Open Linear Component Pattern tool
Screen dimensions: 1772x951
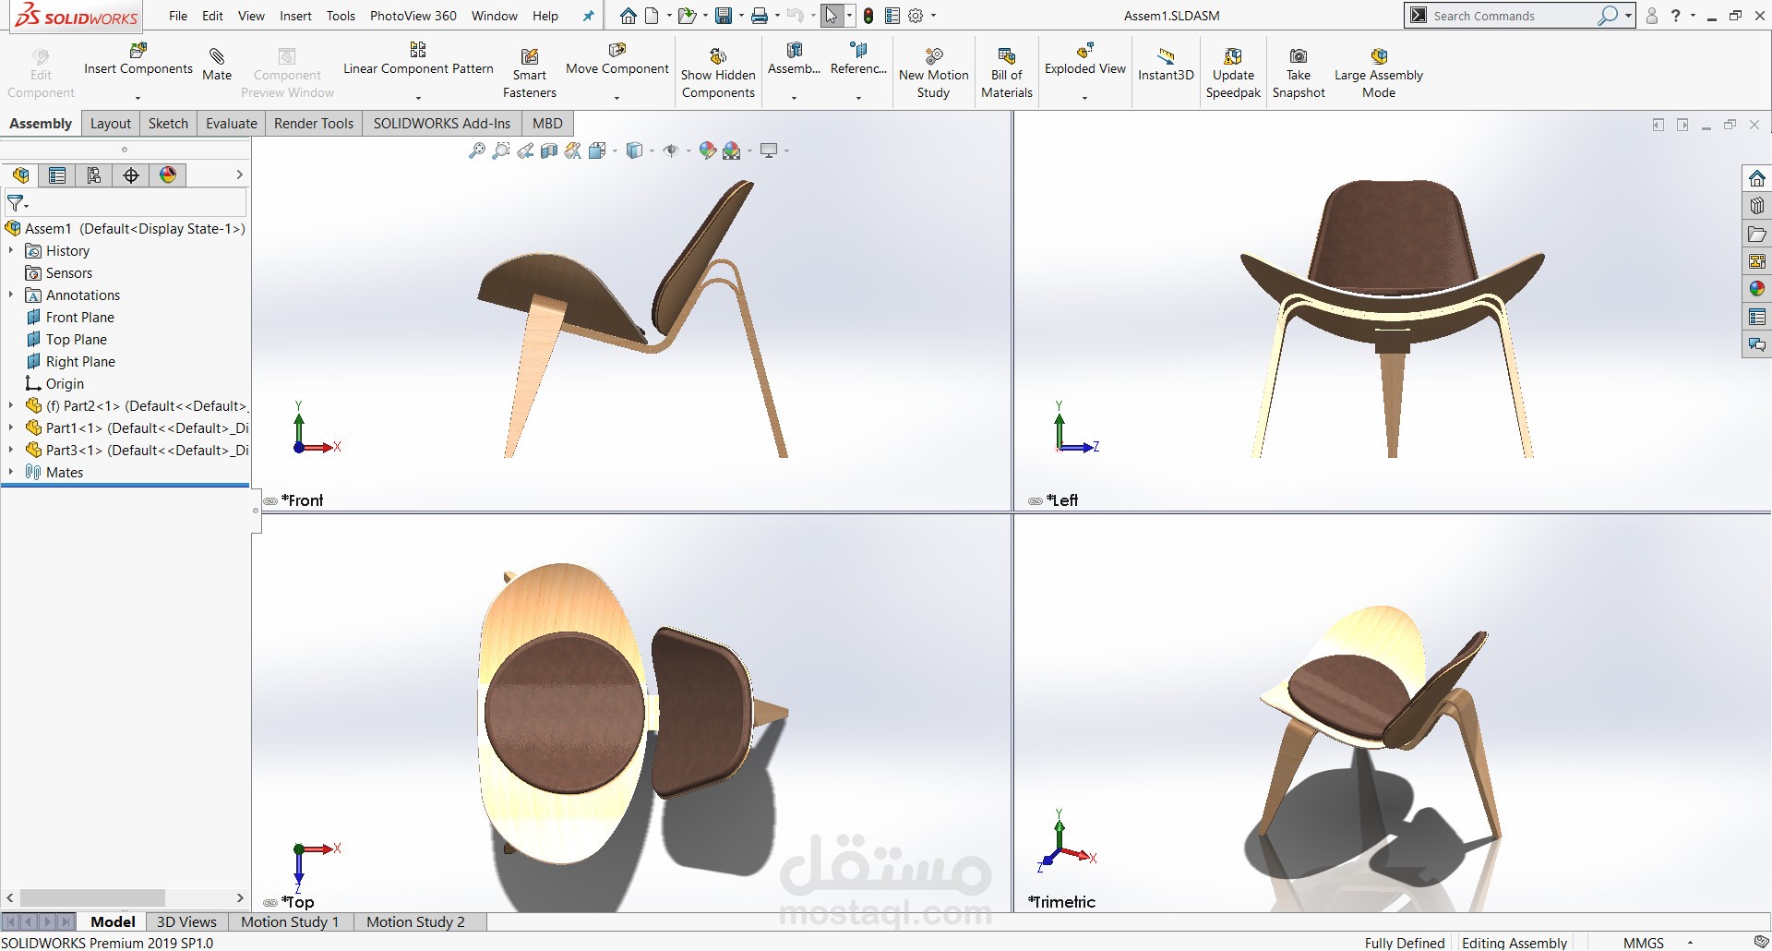[418, 58]
